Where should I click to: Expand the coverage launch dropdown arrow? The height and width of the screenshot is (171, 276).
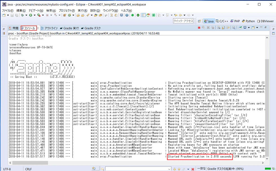tap(43, 15)
